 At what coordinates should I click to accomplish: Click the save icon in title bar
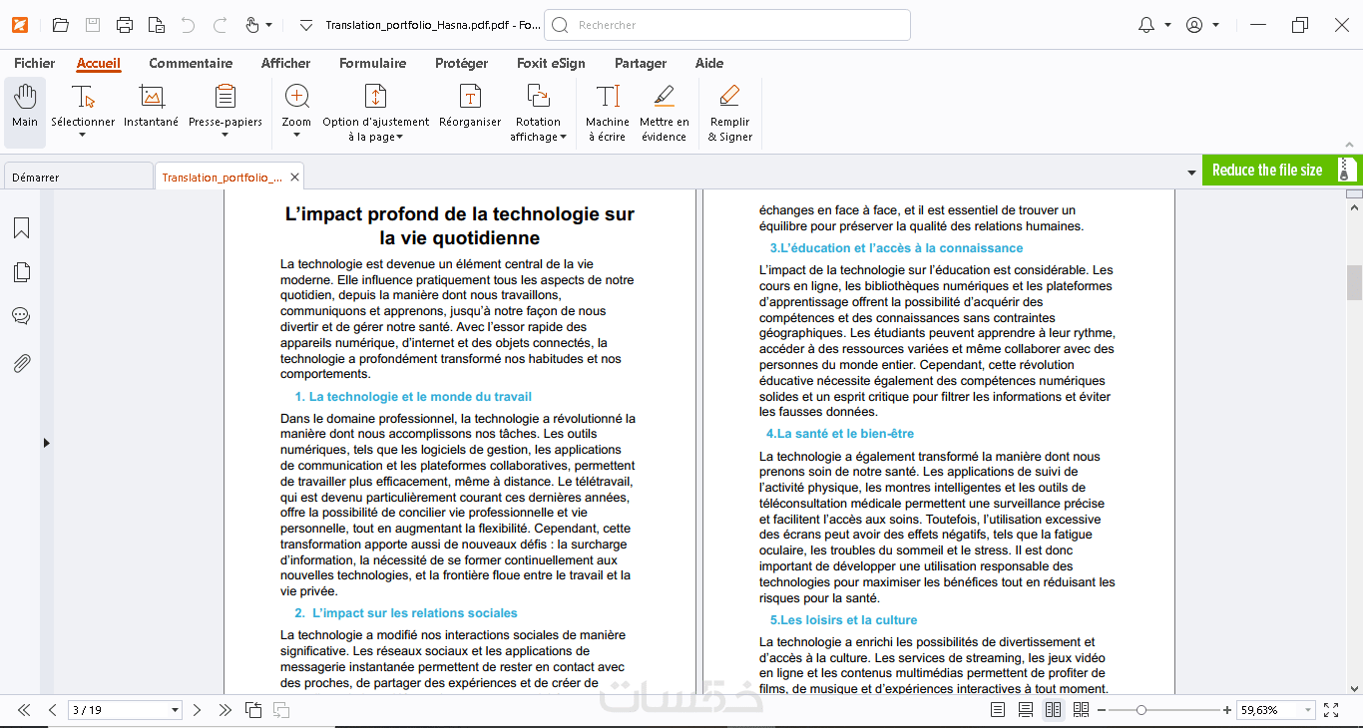point(93,25)
